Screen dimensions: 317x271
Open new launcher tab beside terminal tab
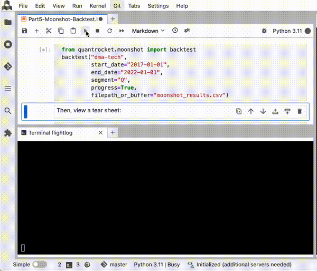point(113,132)
